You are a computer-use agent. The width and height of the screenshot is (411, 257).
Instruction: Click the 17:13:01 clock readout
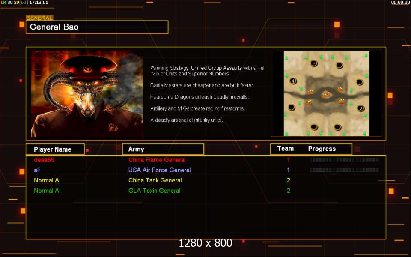(39, 3)
